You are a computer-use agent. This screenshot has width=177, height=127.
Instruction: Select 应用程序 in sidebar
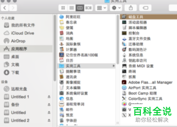click(x=26, y=49)
